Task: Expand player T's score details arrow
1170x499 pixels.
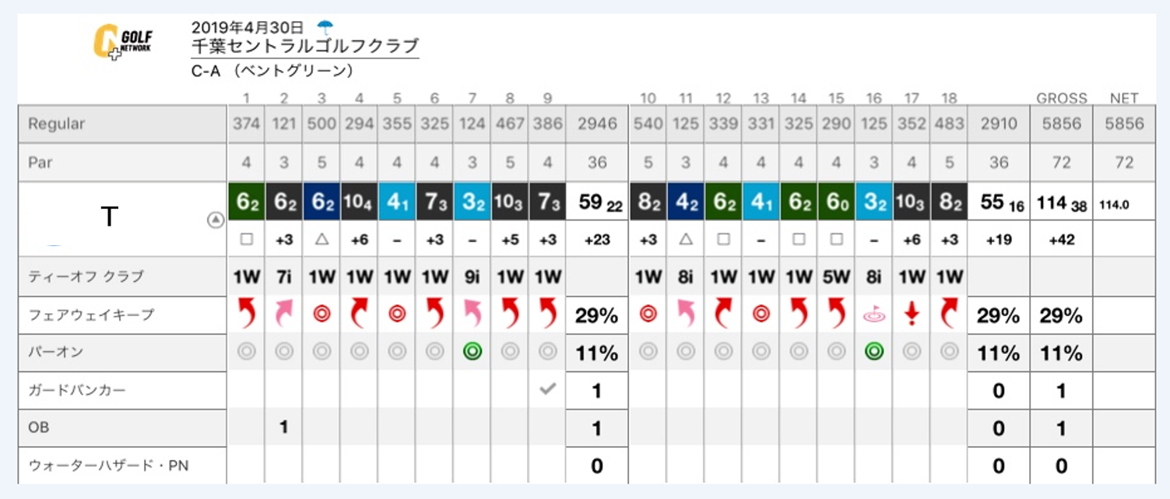Action: pos(216,220)
